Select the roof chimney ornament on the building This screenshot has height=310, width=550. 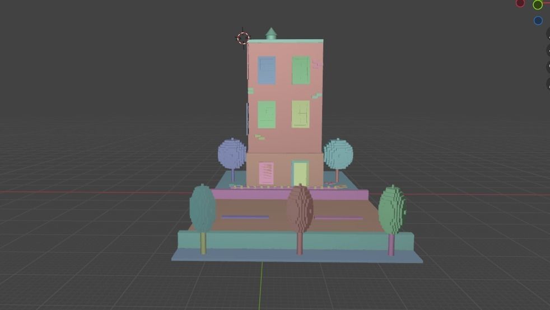coord(271,34)
